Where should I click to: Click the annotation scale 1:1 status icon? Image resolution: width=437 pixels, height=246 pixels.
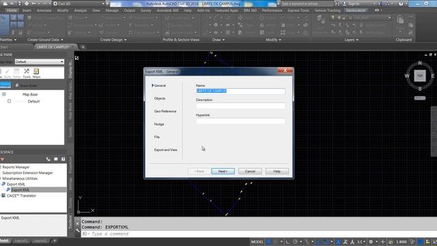coord(361,241)
